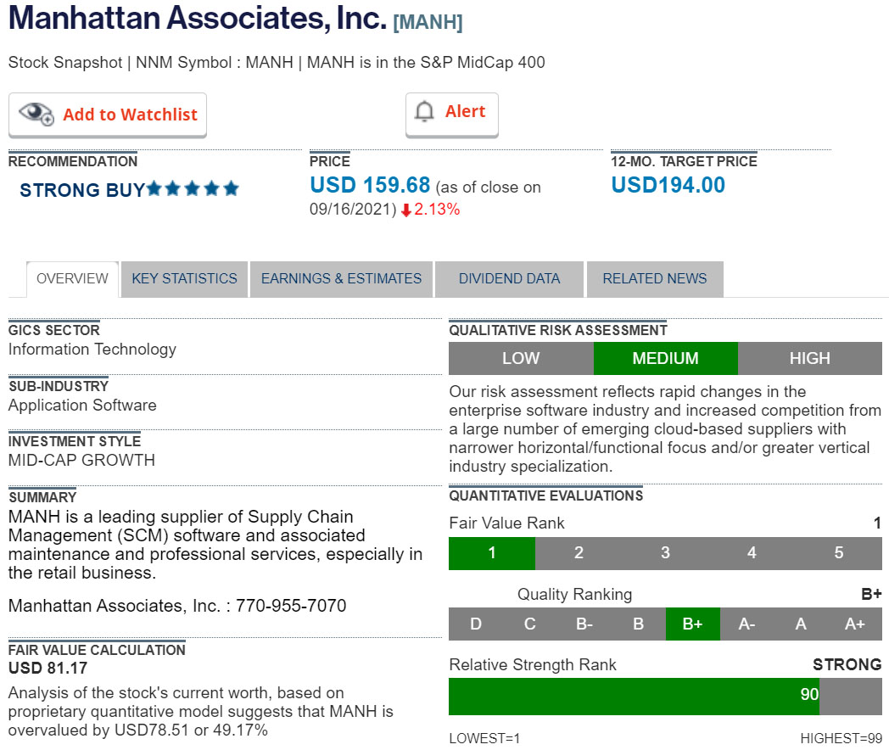The image size is (889, 750).
Task: Click the Add to Watchlist button
Action: pos(108,115)
